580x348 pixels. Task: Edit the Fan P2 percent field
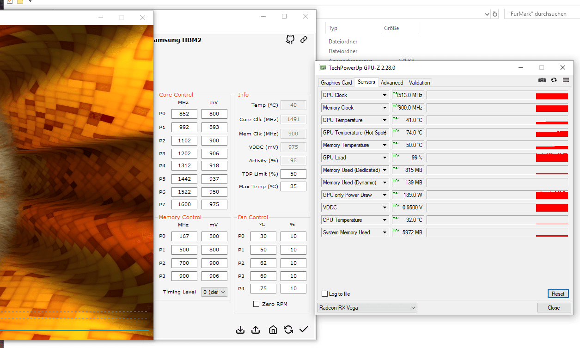tap(293, 263)
